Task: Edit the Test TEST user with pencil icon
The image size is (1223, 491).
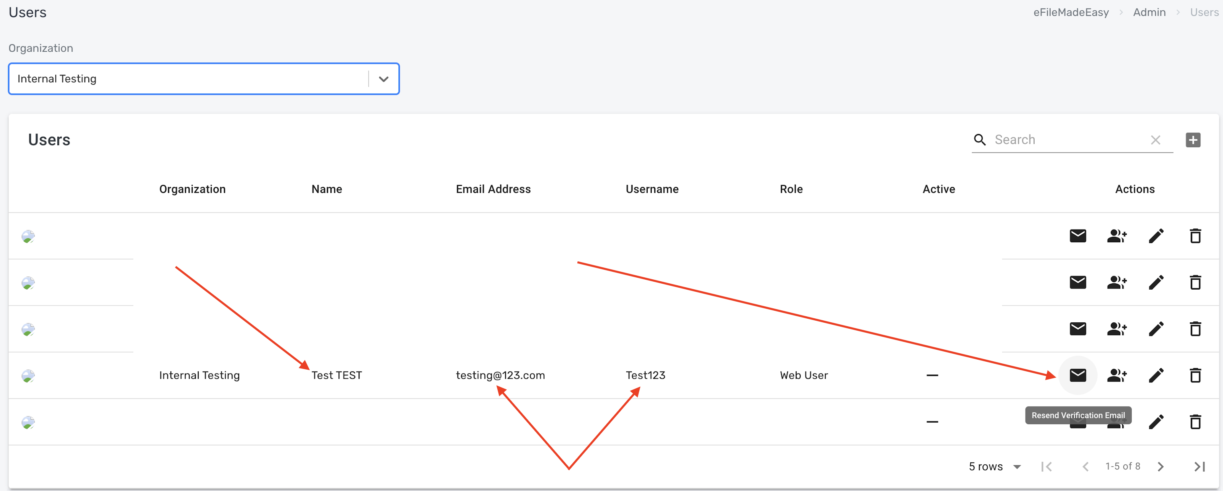Action: click(x=1156, y=375)
